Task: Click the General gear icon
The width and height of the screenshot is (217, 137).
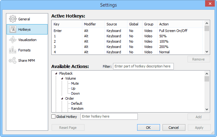Action: click(13, 19)
